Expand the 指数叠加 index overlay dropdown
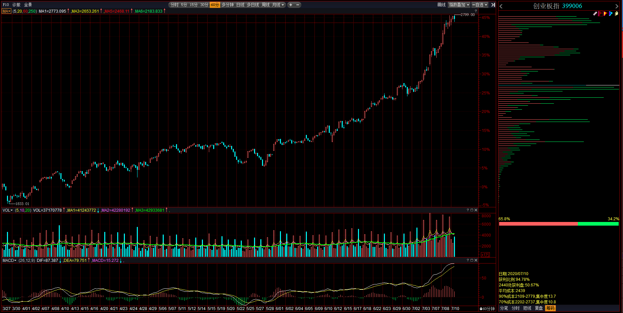623x313 pixels. tap(459, 5)
